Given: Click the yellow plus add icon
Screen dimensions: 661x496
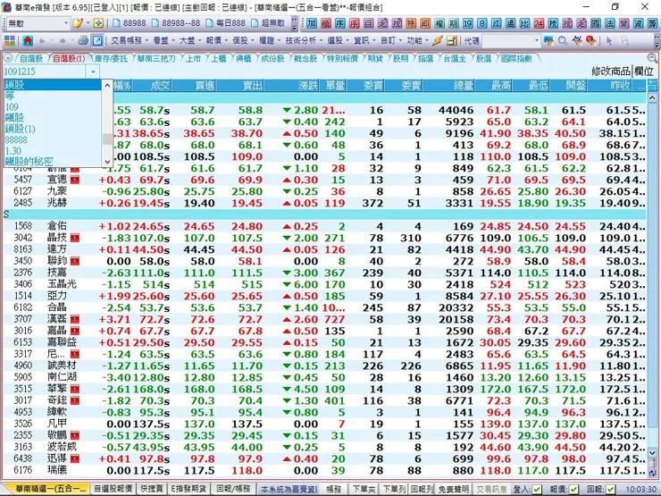Looking at the screenshot, I should 98,23.
